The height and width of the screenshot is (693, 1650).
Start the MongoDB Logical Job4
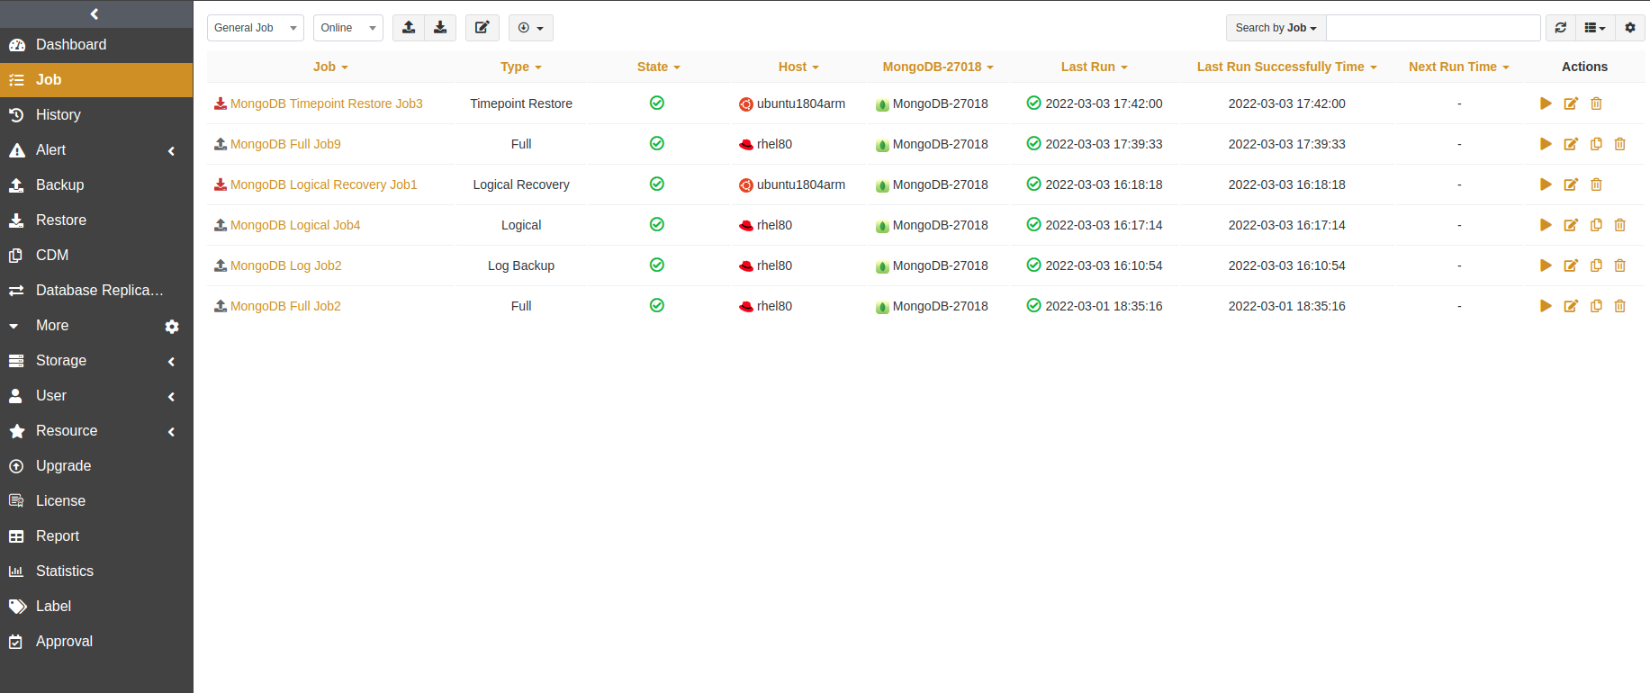click(x=1546, y=225)
